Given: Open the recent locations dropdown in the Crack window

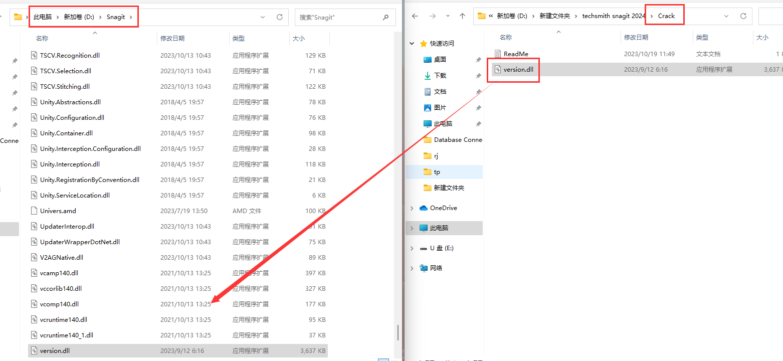Looking at the screenshot, I should [448, 17].
